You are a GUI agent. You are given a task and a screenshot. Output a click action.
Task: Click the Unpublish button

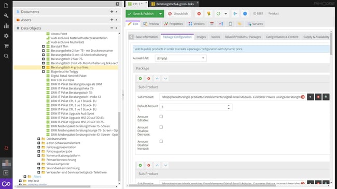[178, 14]
